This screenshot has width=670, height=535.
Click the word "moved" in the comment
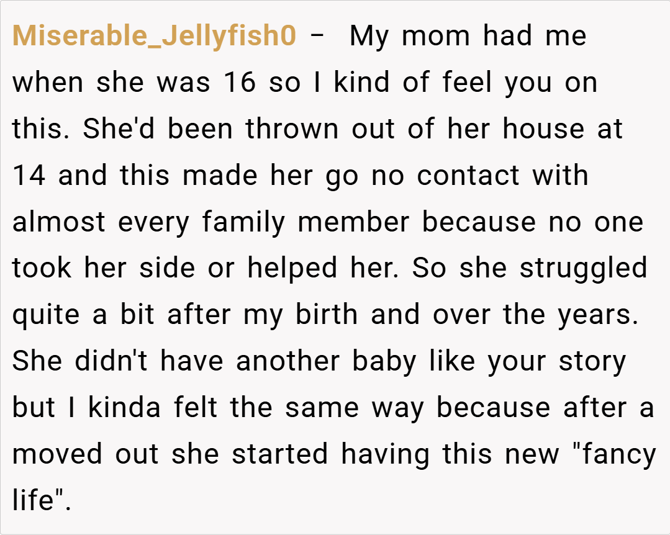click(57, 454)
